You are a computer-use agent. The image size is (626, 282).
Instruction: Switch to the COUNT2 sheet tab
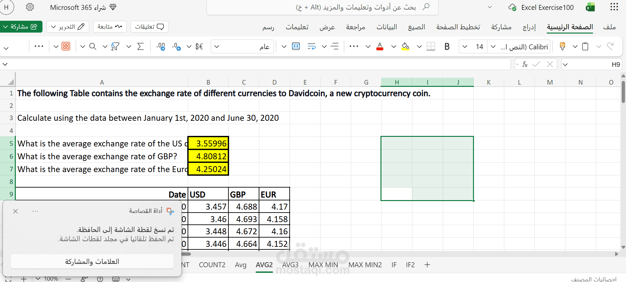pyautogui.click(x=212, y=265)
